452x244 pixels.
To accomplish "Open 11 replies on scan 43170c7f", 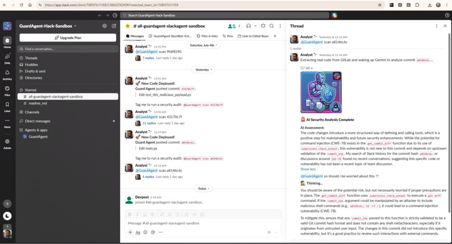I will coord(149,123).
